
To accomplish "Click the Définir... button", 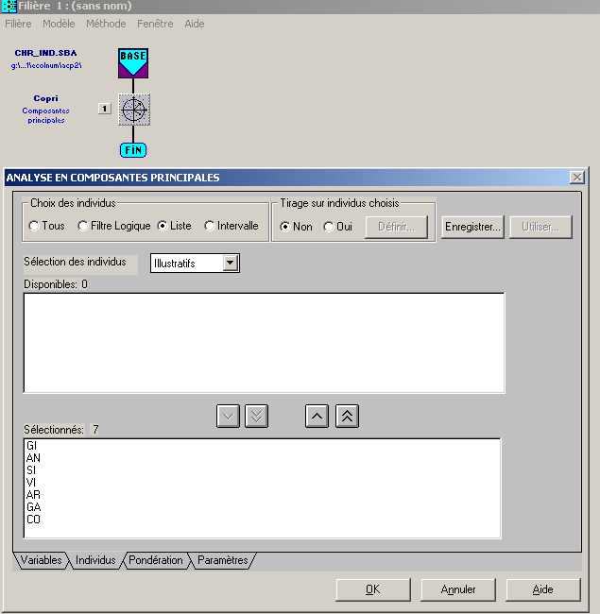I will (x=396, y=227).
